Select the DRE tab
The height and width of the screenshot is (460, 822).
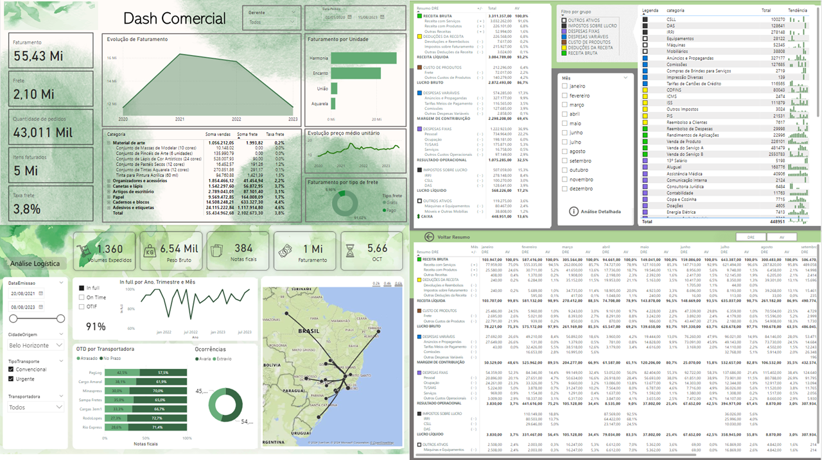click(x=751, y=237)
